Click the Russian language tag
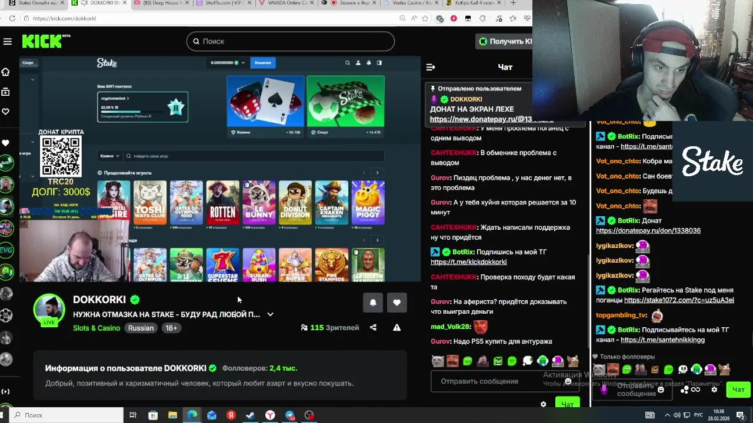The width and height of the screenshot is (753, 423). point(141,328)
